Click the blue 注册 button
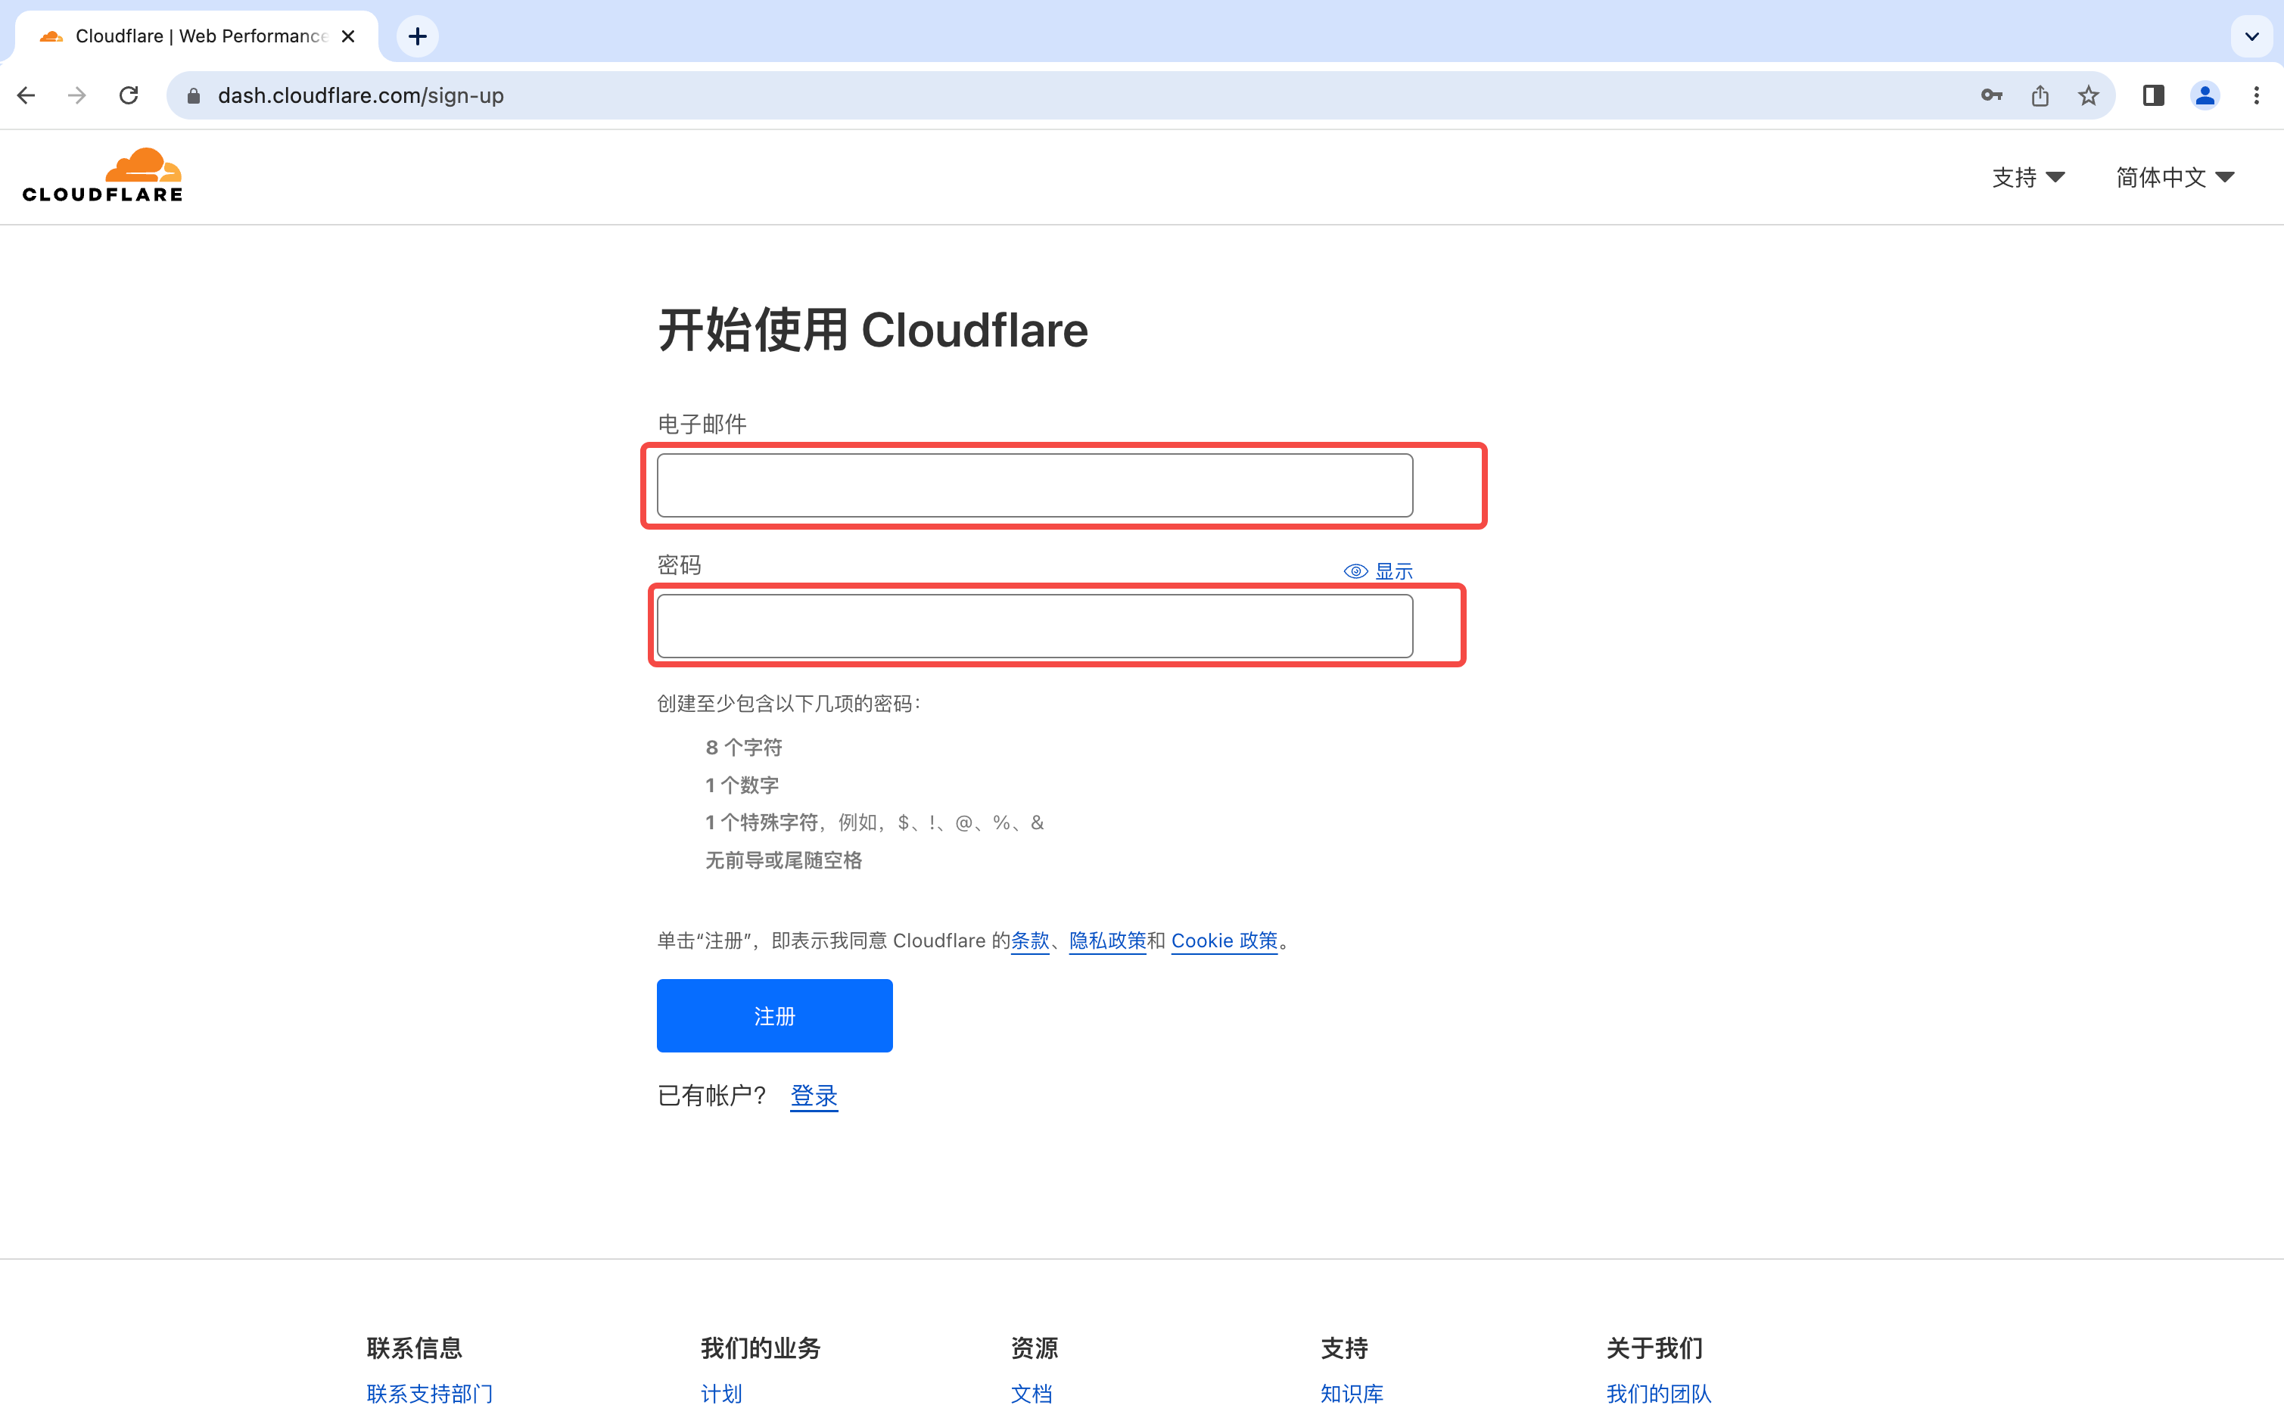Screen dimensions: 2284x1427 [x=774, y=1015]
